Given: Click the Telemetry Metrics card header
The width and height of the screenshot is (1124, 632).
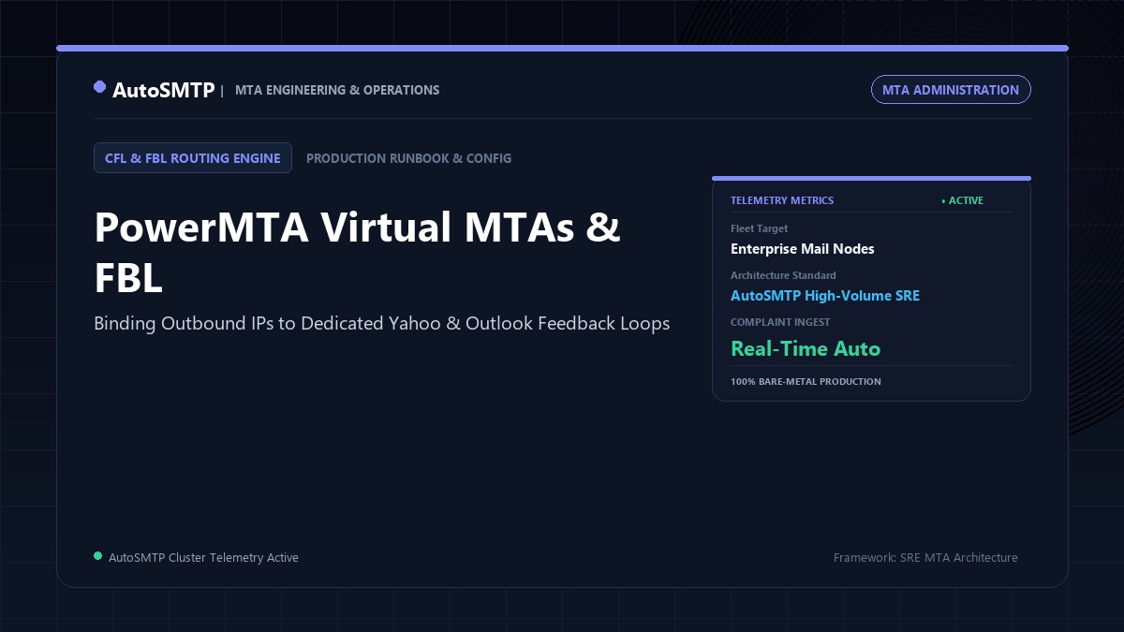Looking at the screenshot, I should tap(782, 200).
